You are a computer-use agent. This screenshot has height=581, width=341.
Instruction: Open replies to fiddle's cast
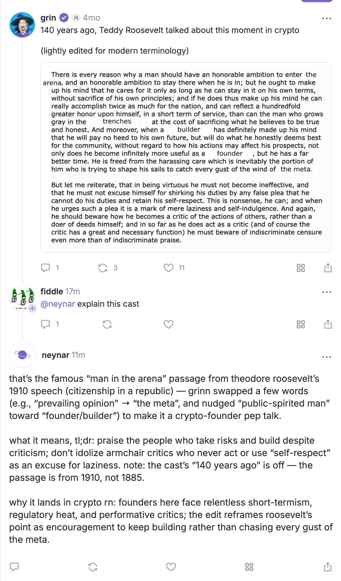(45, 324)
